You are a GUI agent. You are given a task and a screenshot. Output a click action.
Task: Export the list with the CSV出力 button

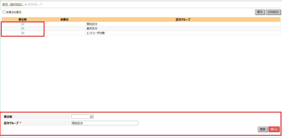[273, 12]
